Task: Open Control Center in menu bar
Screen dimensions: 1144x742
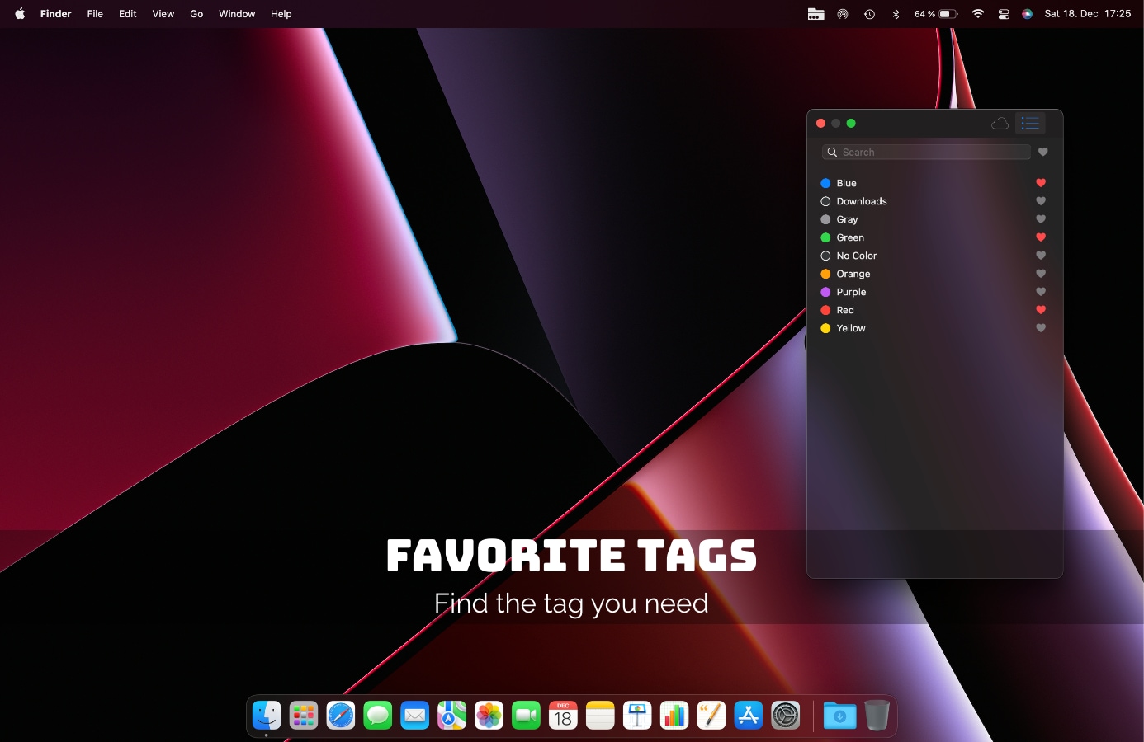Action: coord(1004,14)
